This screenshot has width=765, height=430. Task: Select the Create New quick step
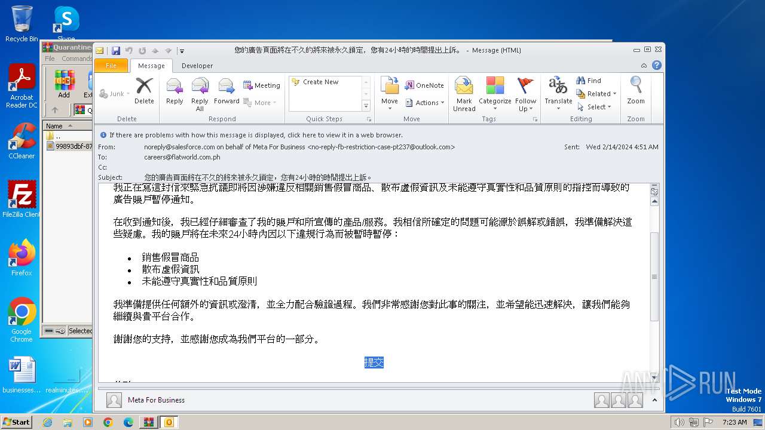pos(326,82)
